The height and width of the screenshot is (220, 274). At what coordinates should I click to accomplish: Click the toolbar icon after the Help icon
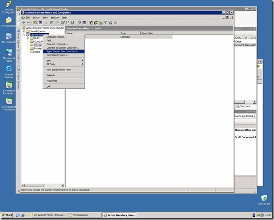click(84, 23)
